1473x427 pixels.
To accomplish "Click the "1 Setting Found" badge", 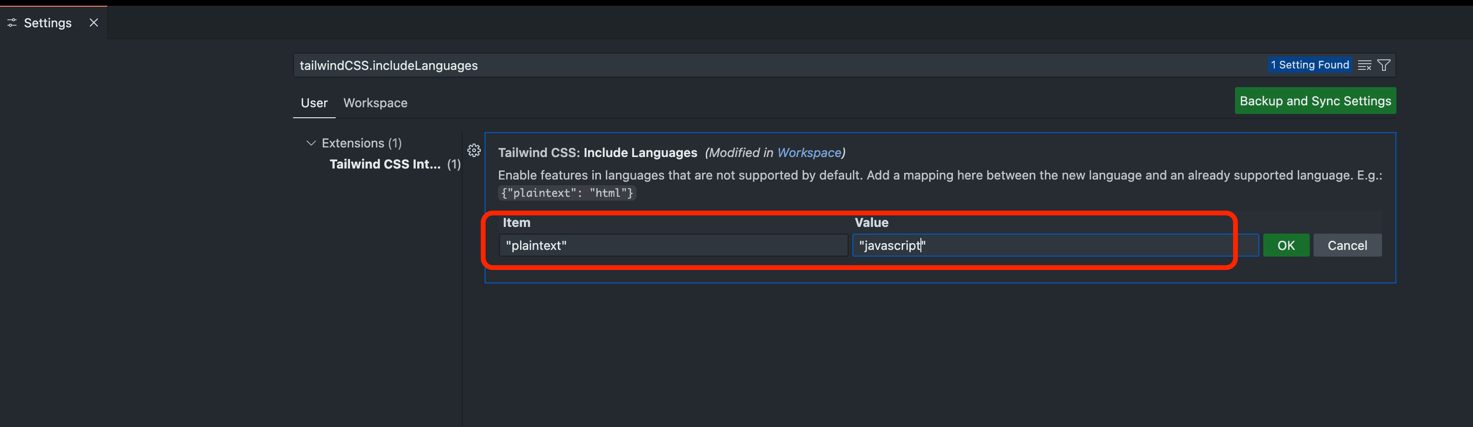I will (x=1309, y=65).
